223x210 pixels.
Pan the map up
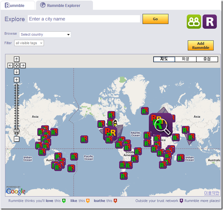[x=17, y=59]
